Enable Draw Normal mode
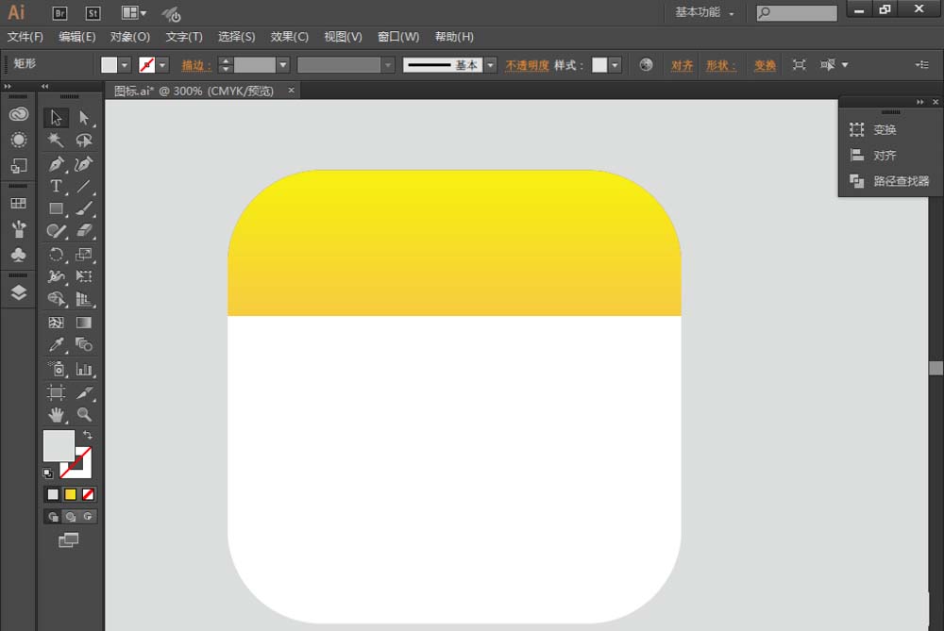The image size is (944, 631). tap(54, 517)
